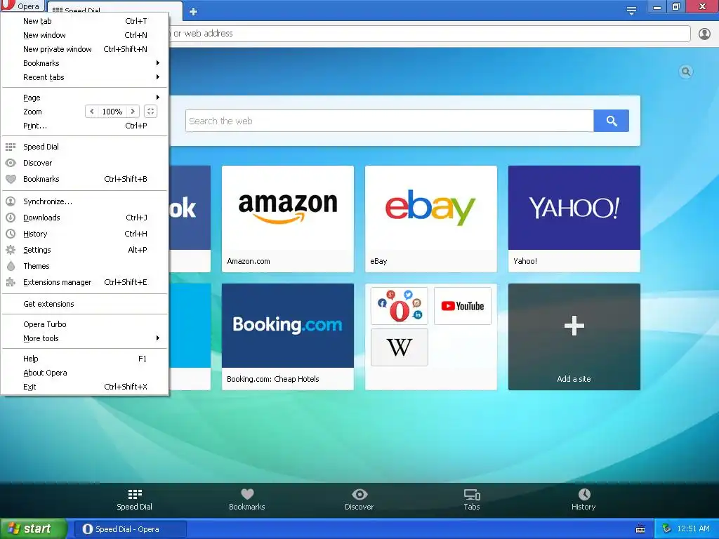Open Tabs in bottom bar
This screenshot has height=539, width=719.
click(471, 500)
